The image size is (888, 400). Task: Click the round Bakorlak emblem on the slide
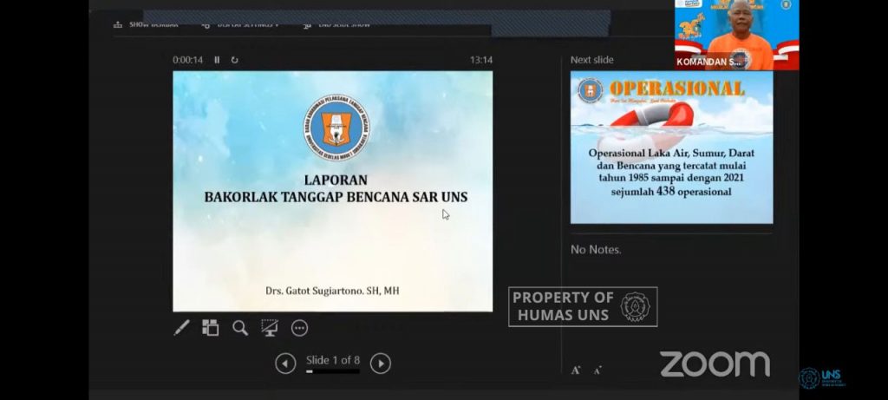336,128
